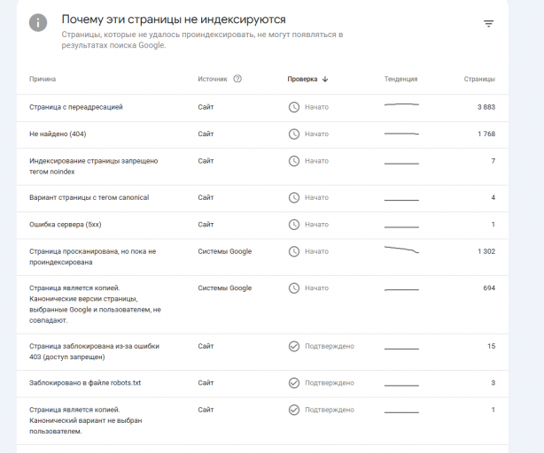This screenshot has width=544, height=453.
Task: Click Системы Google in Страница просканирована row
Action: pyautogui.click(x=225, y=251)
